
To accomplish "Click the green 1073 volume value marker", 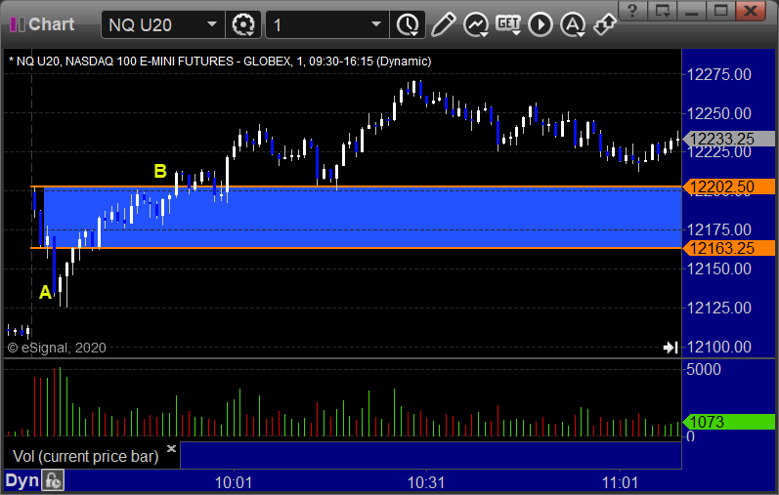I will (x=729, y=422).
